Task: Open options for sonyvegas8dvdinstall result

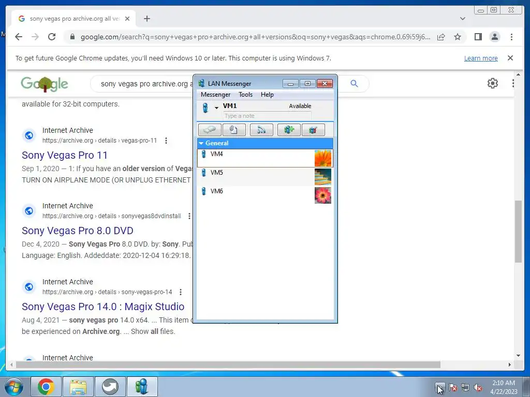Action: [x=189, y=216]
